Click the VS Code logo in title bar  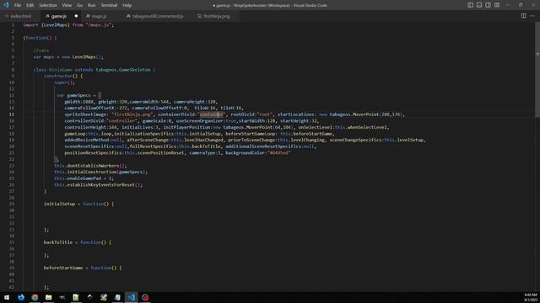pos(6,5)
